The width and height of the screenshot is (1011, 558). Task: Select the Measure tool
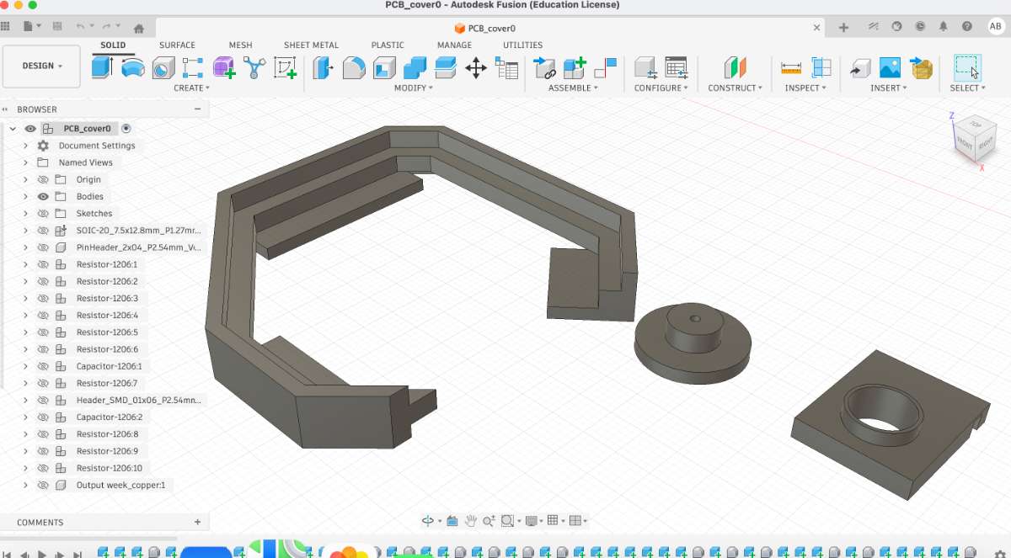click(x=791, y=68)
